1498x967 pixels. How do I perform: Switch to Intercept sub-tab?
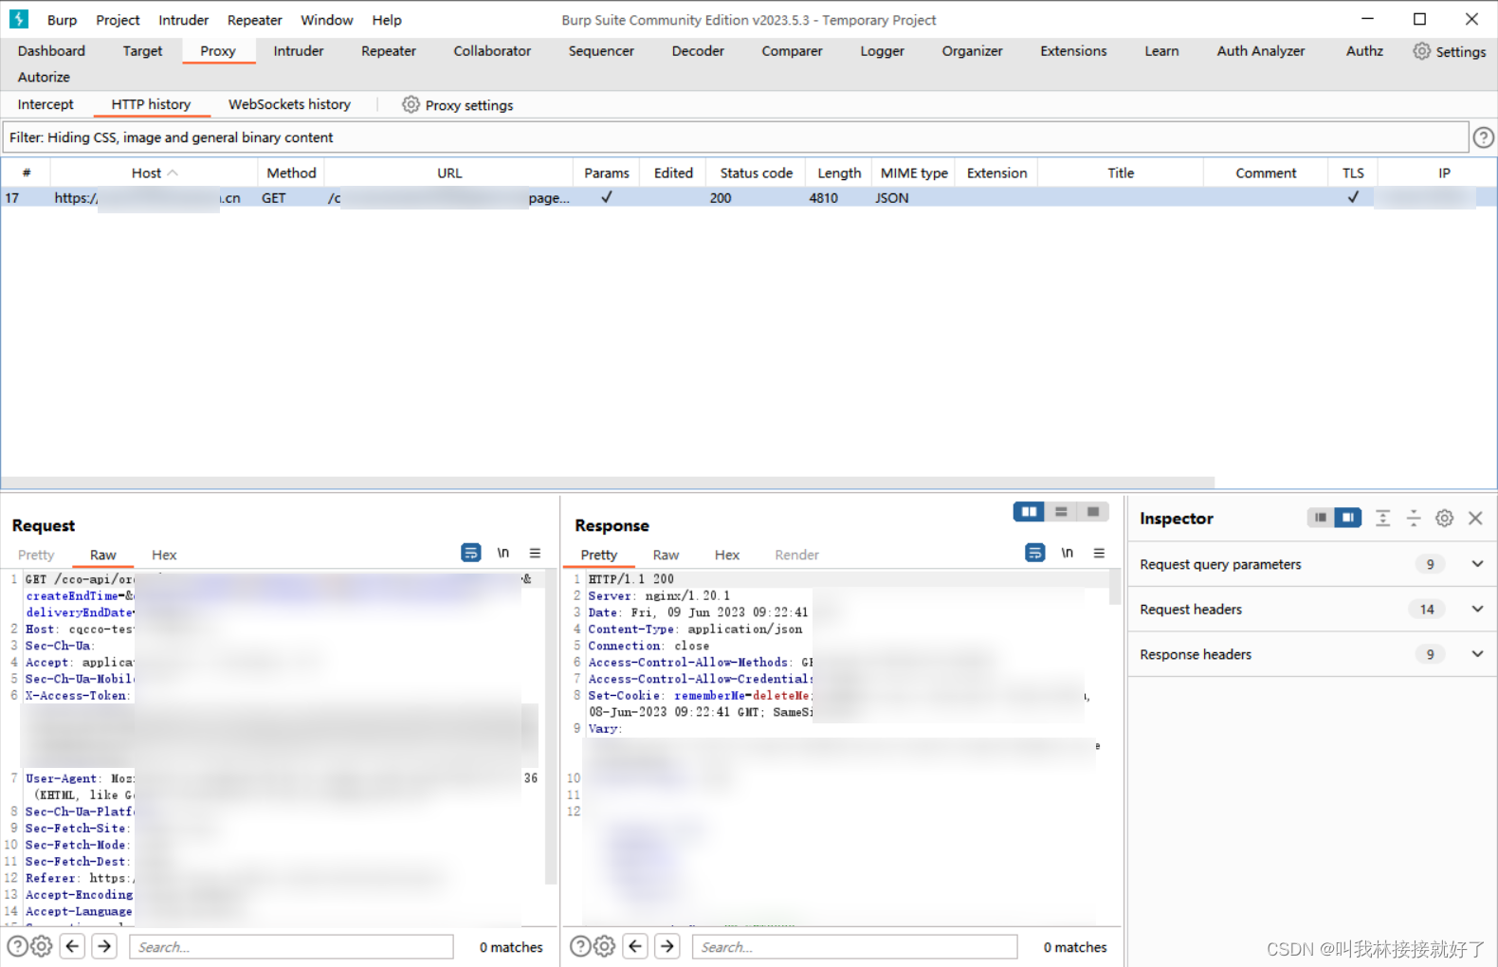pos(46,104)
